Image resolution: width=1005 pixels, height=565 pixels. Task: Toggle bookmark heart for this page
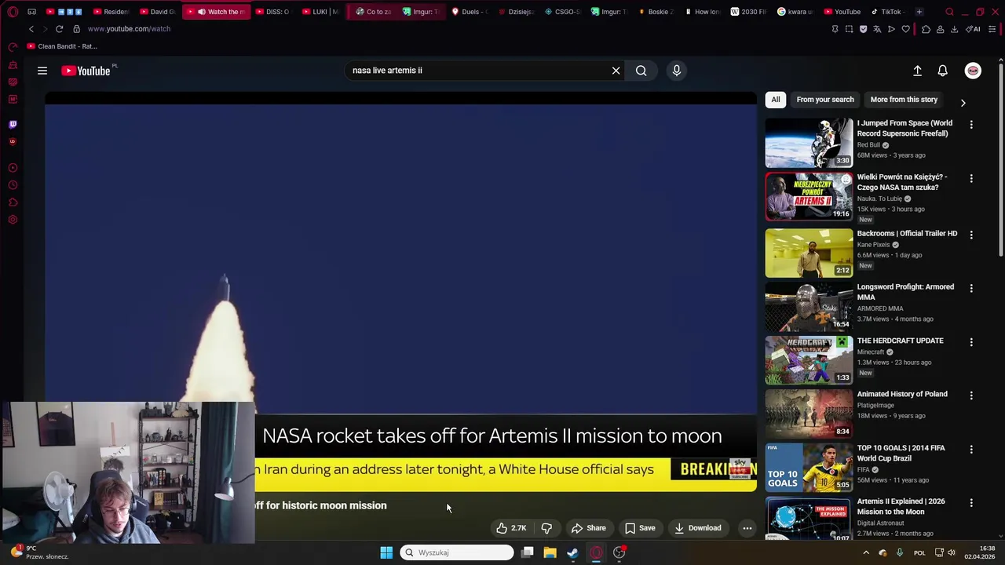905,29
